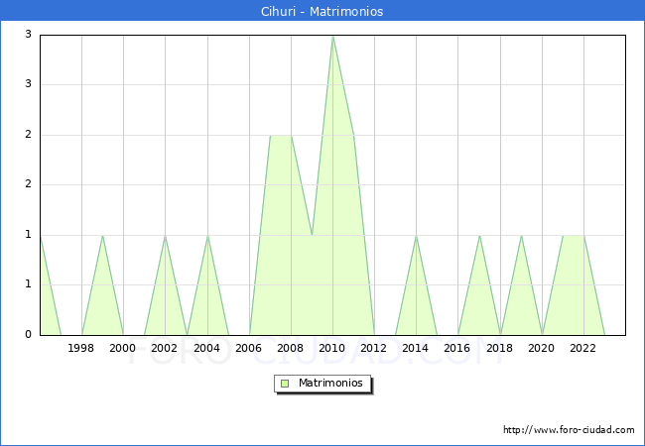This screenshot has height=446, width=645.
Task: Select the 1998 x-axis label
Action: pos(81,348)
